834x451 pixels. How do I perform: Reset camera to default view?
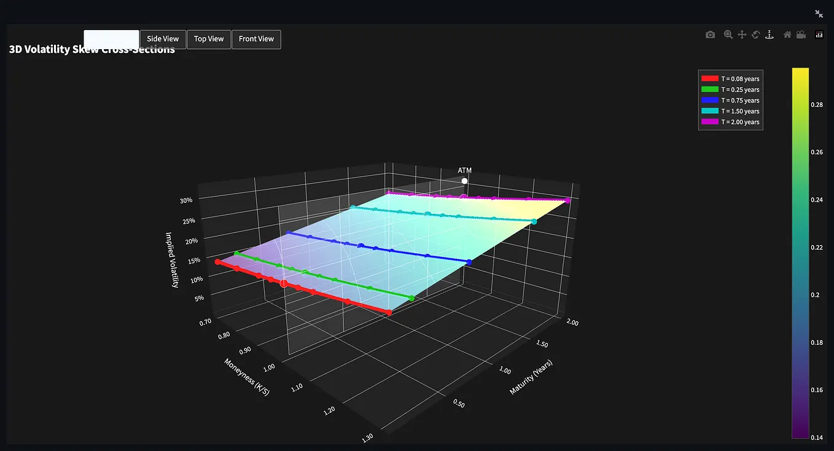click(x=787, y=35)
